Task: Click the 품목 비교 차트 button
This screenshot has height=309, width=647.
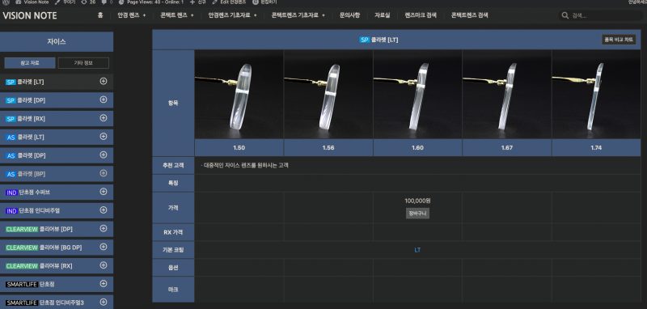Action: point(619,40)
